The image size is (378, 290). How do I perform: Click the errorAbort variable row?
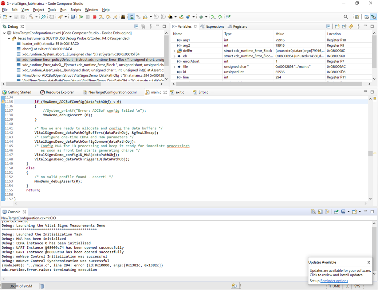point(272,61)
